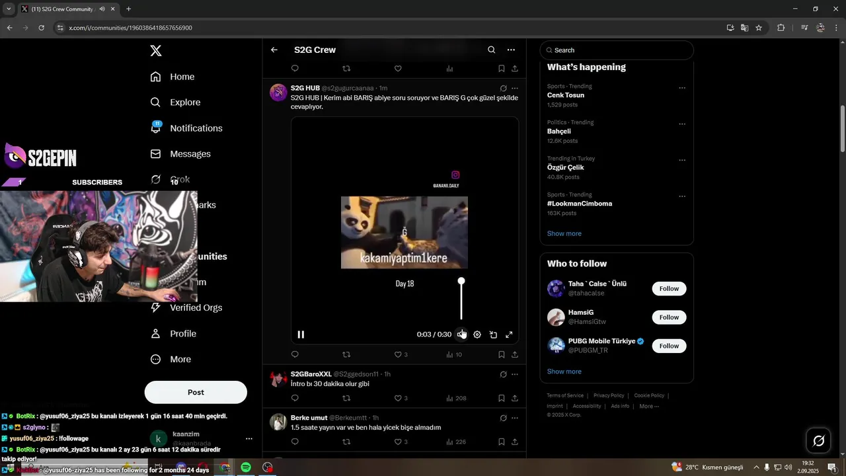Toggle picture-in-picture on video
The height and width of the screenshot is (476, 846).
pyautogui.click(x=493, y=335)
